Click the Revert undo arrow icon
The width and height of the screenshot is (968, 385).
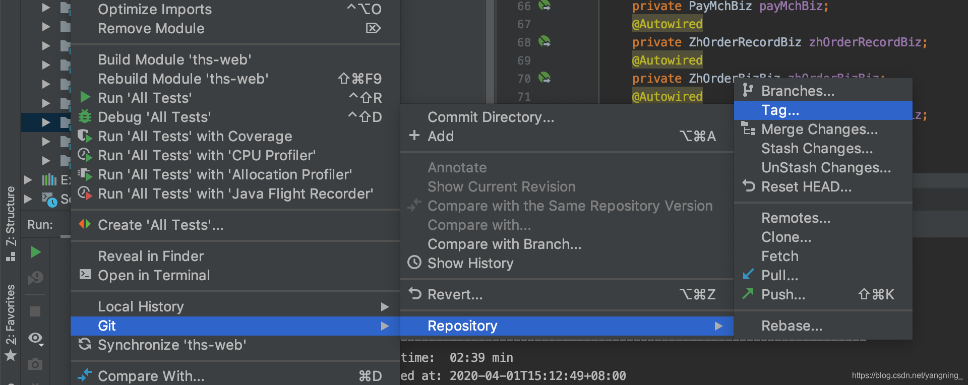tap(414, 293)
